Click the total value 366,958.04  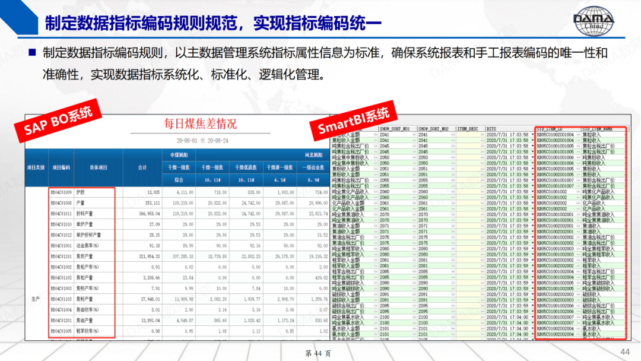(150, 213)
